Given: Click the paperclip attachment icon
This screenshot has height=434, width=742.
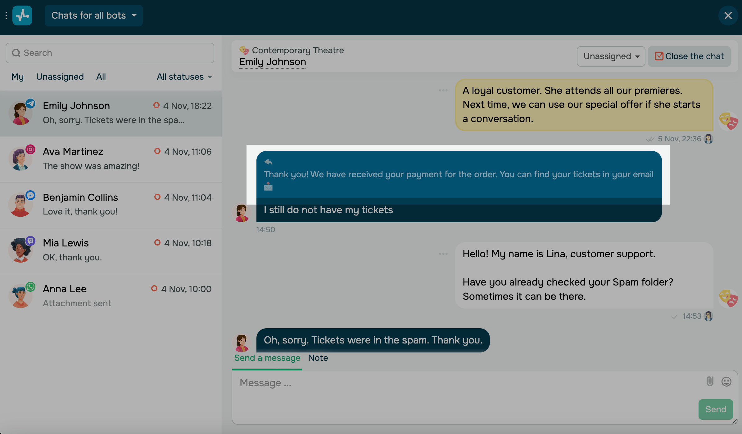Looking at the screenshot, I should [710, 381].
